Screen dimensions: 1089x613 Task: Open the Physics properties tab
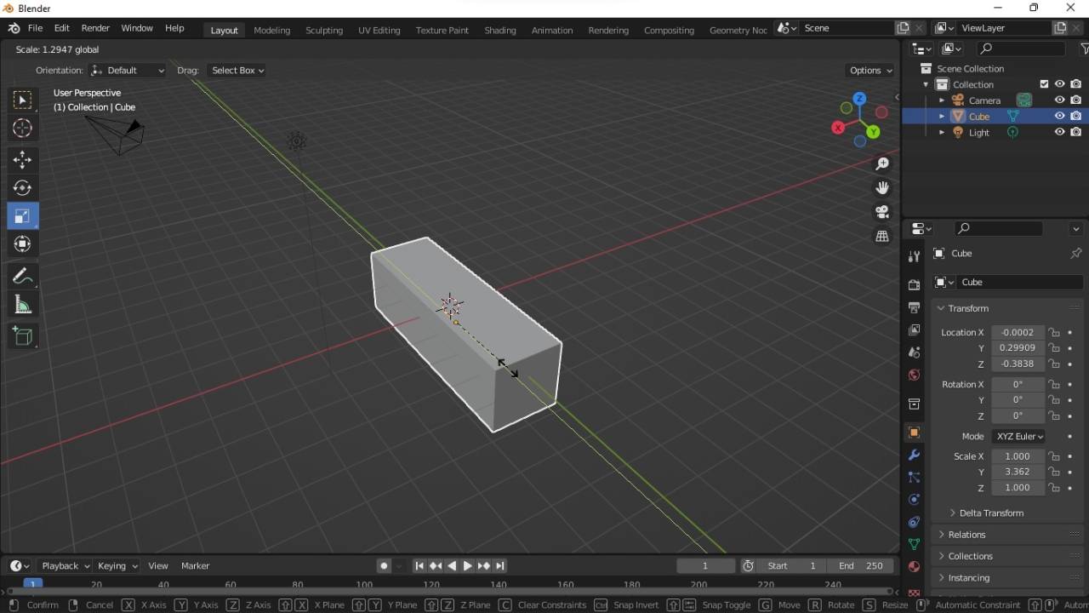[x=914, y=500]
